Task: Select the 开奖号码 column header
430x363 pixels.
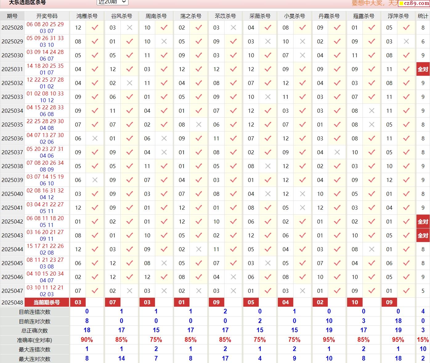Action: [47, 16]
